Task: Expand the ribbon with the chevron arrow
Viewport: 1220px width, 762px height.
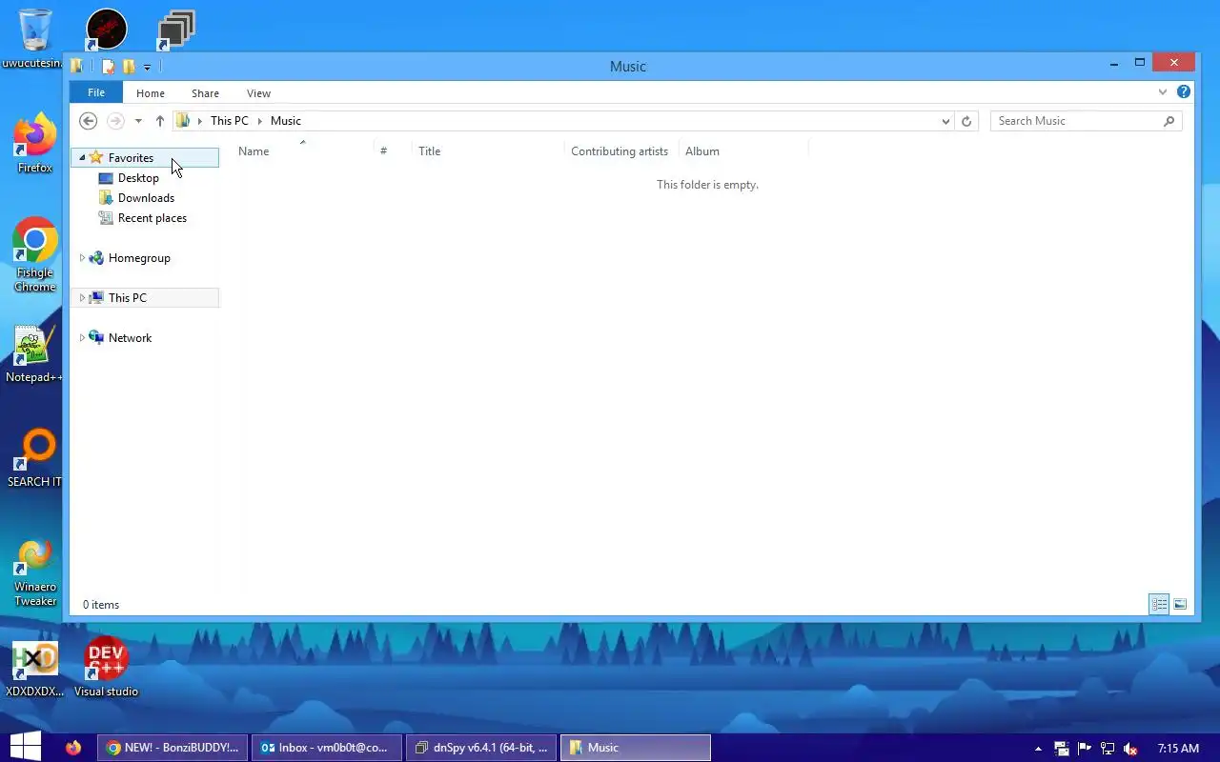Action: click(1163, 92)
